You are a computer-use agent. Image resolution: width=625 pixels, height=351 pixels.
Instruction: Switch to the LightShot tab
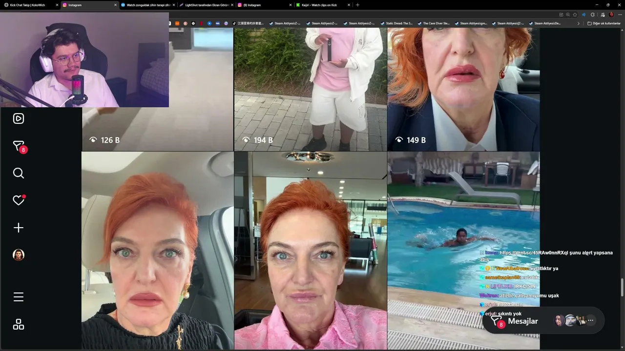pos(206,5)
